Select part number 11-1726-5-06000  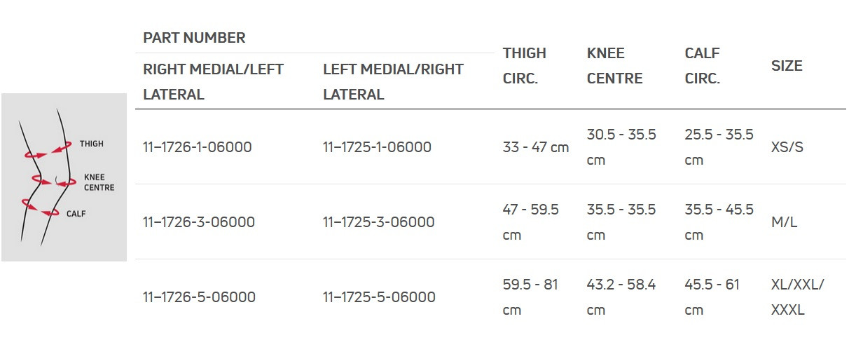point(199,297)
